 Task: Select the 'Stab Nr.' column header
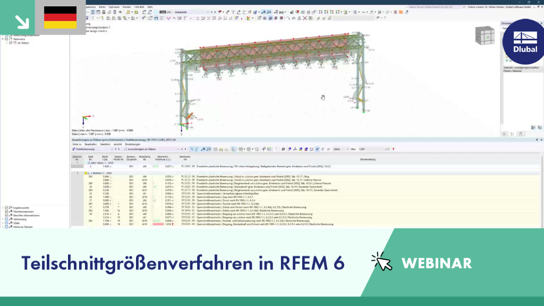(90, 158)
